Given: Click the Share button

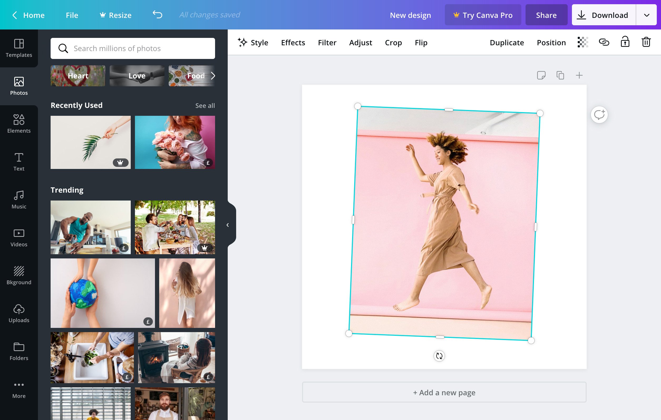Looking at the screenshot, I should coord(546,14).
